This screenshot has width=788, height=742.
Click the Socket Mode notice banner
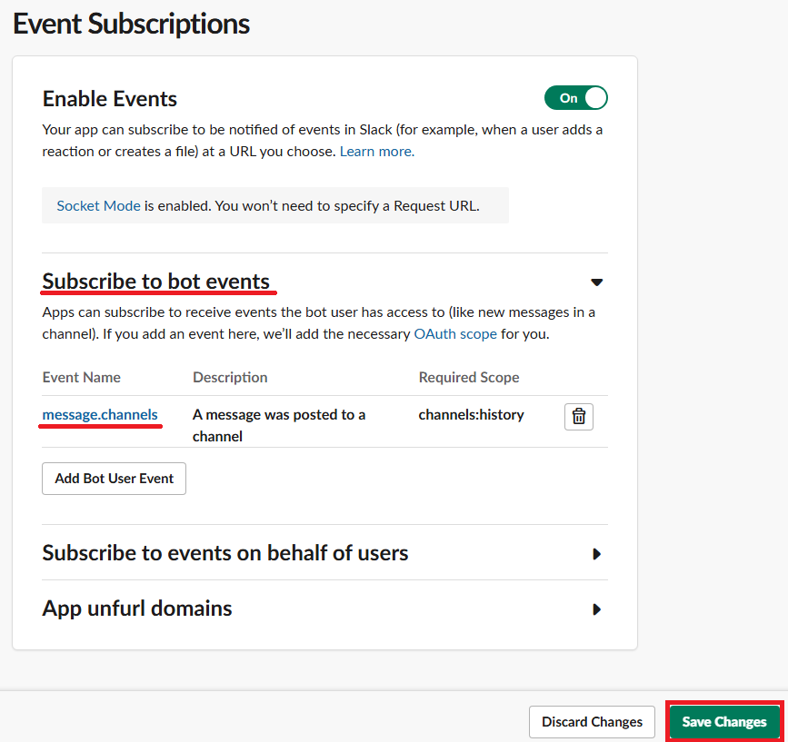[x=274, y=205]
